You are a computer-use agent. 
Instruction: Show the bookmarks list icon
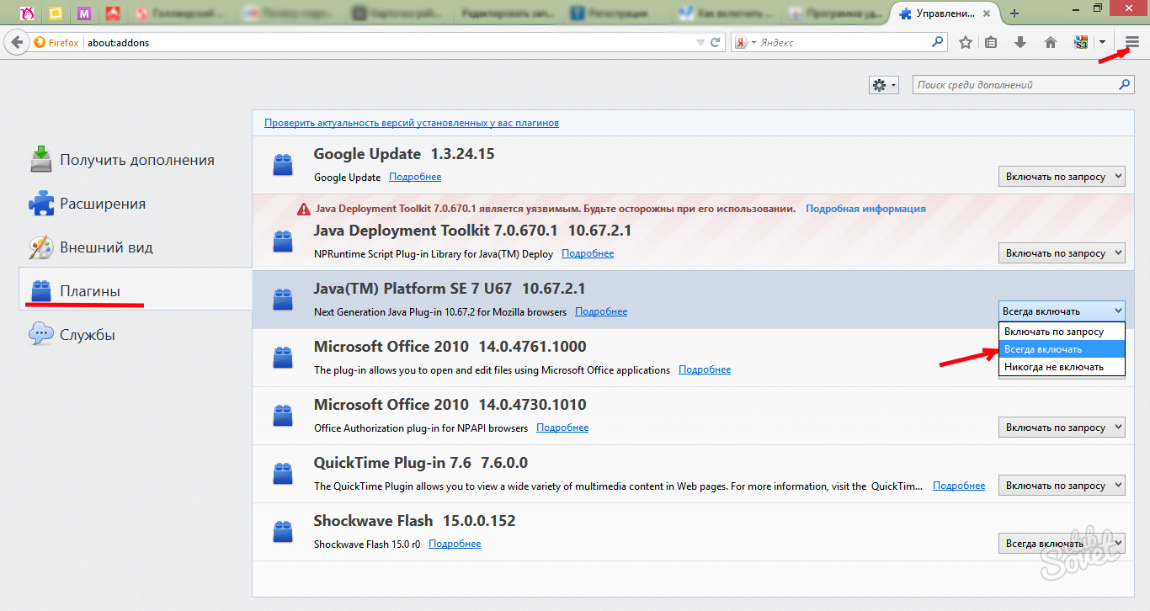[x=992, y=42]
